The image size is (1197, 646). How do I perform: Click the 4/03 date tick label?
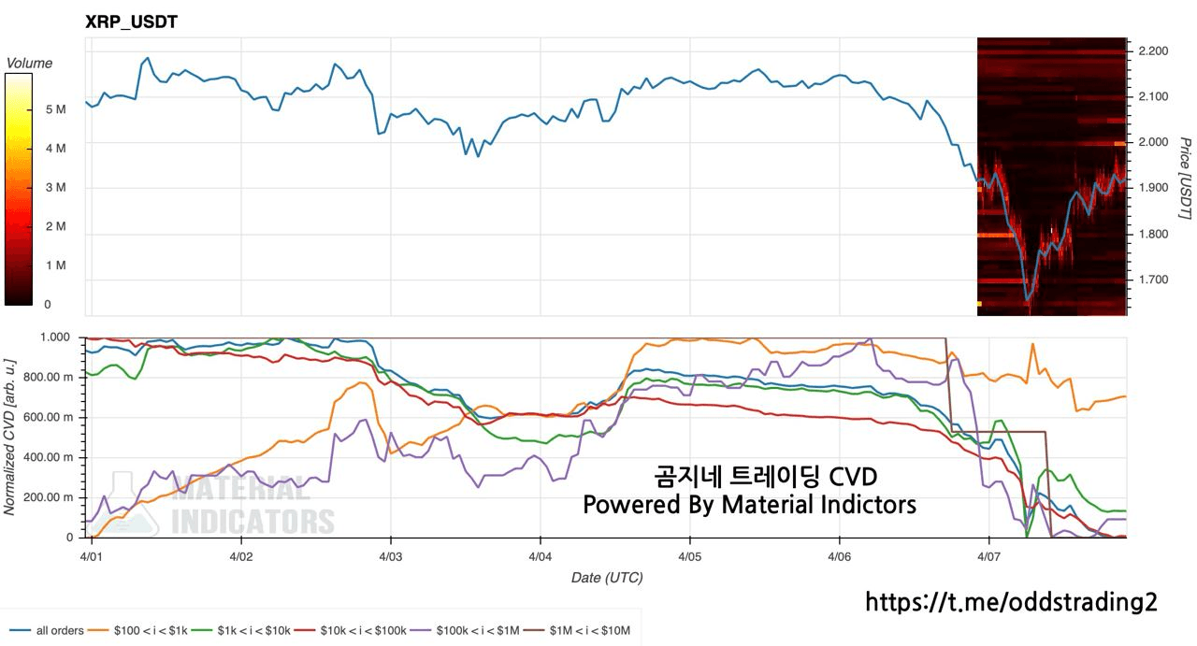point(391,554)
